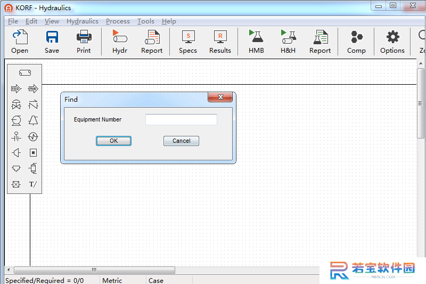This screenshot has height=284, width=426.
Task: Open Comp components dialog
Action: 356,42
